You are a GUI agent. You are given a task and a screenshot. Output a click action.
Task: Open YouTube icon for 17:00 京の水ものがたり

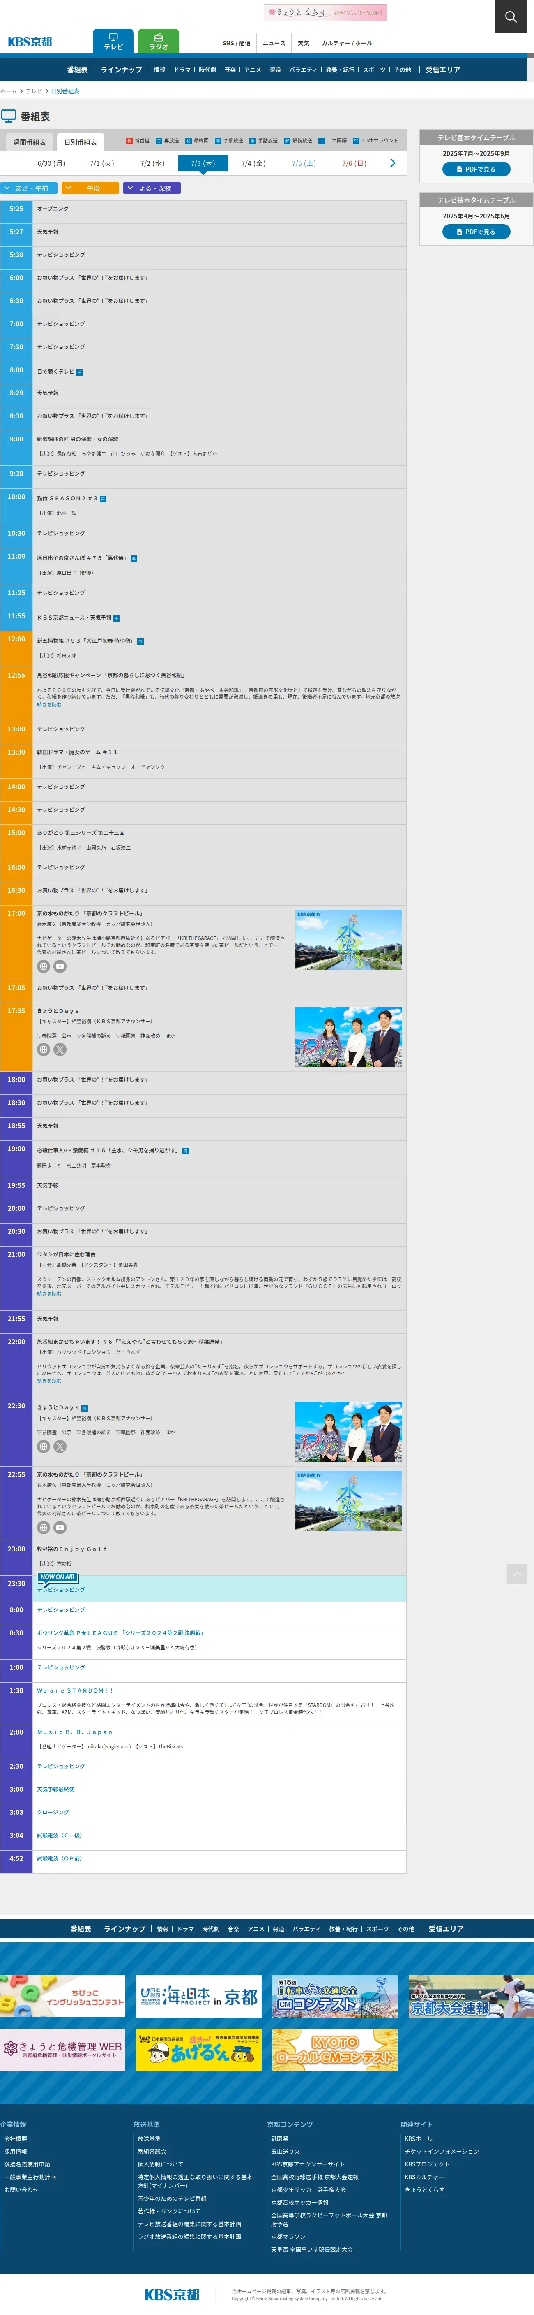point(60,966)
